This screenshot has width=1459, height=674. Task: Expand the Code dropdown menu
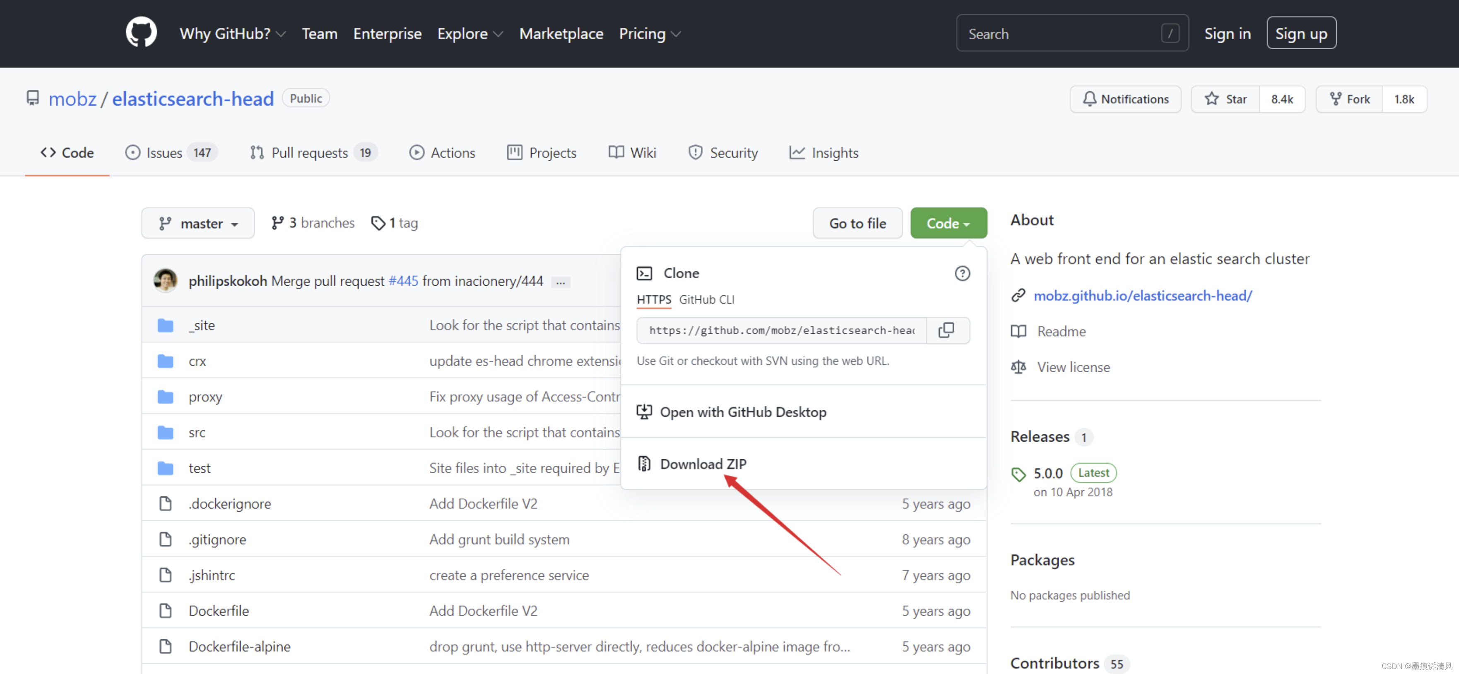point(948,222)
